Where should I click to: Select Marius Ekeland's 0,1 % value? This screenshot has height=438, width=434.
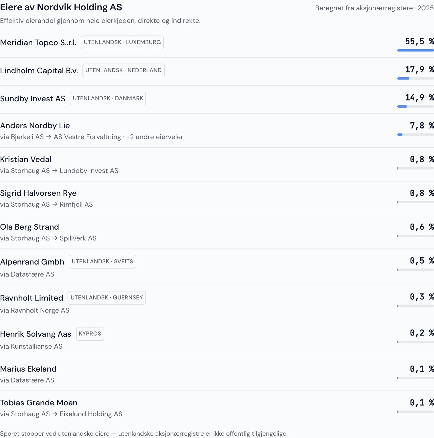pyautogui.click(x=422, y=369)
